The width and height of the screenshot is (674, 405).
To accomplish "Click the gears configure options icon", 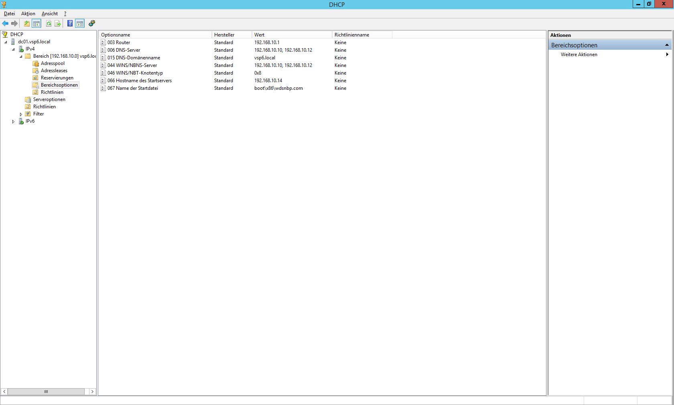I will point(92,24).
